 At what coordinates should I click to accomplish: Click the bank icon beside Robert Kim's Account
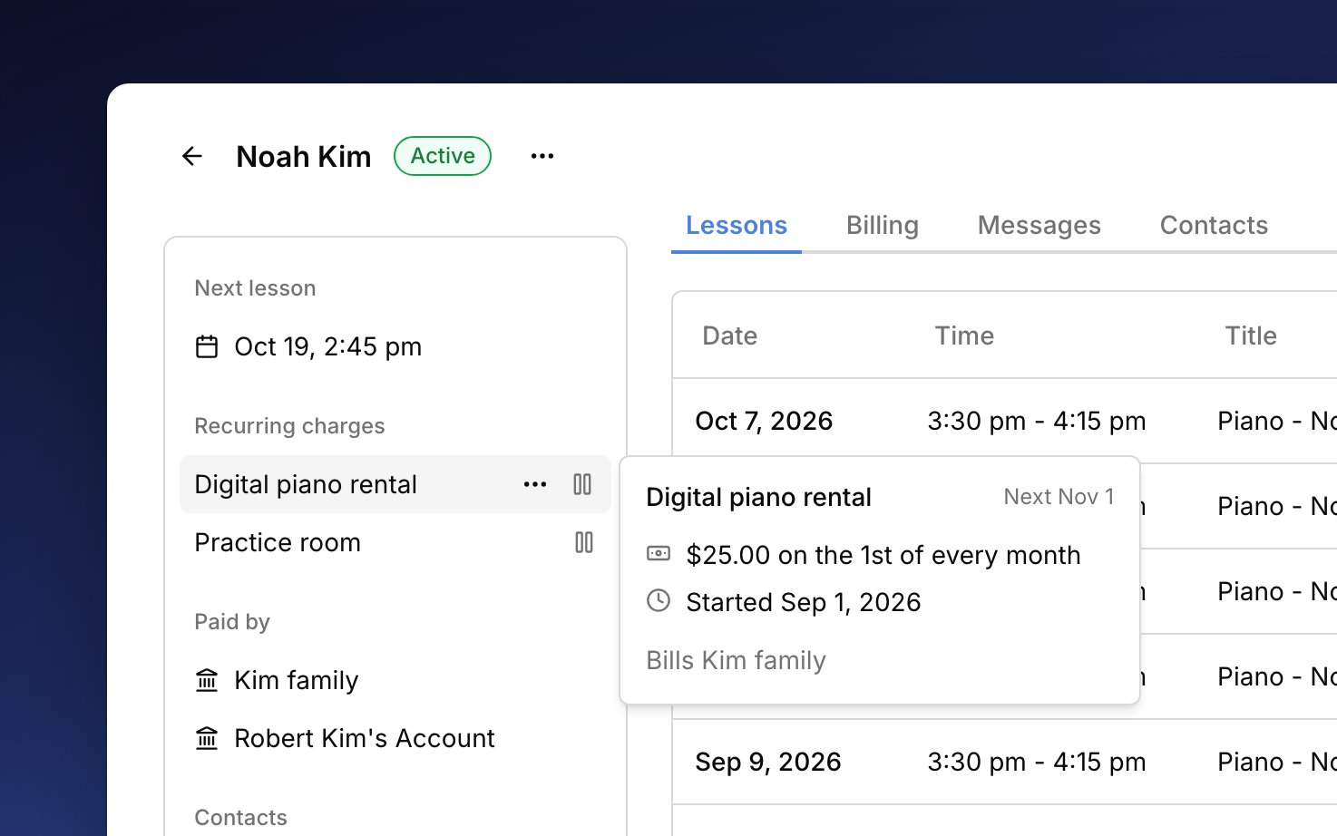207,738
